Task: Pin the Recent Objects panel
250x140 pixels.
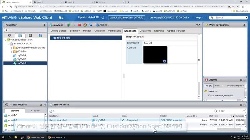Action: tap(41, 105)
